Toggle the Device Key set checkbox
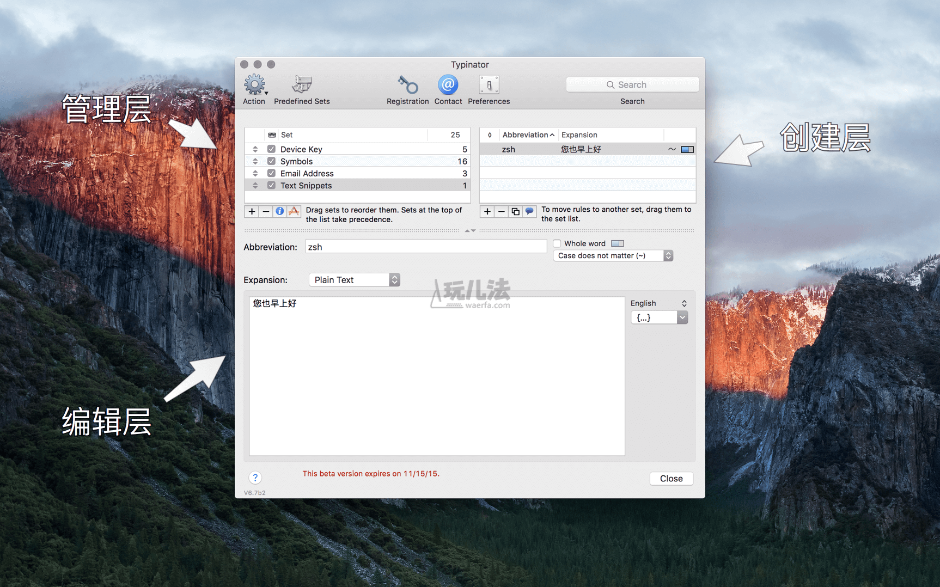This screenshot has width=940, height=587. click(x=271, y=149)
